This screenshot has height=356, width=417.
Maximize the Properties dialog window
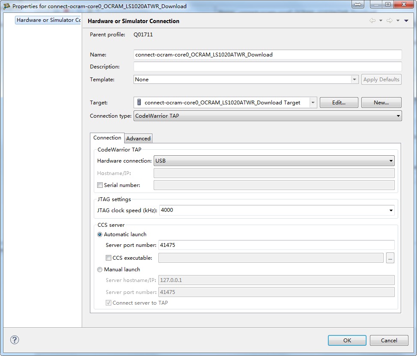(x=388, y=4)
